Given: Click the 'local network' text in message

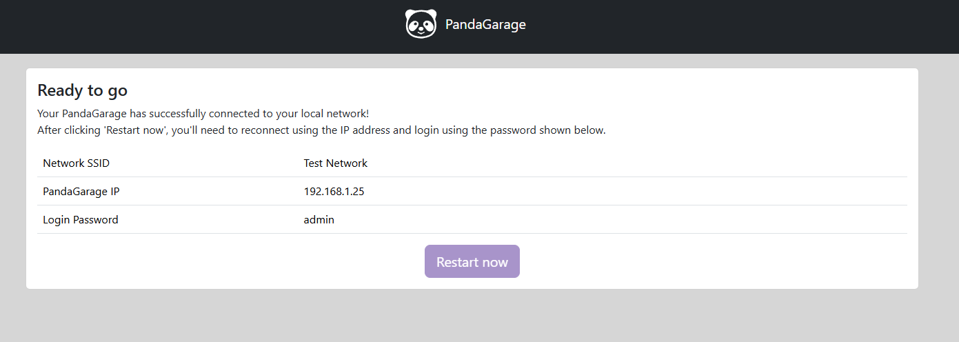Looking at the screenshot, I should click(x=334, y=114).
